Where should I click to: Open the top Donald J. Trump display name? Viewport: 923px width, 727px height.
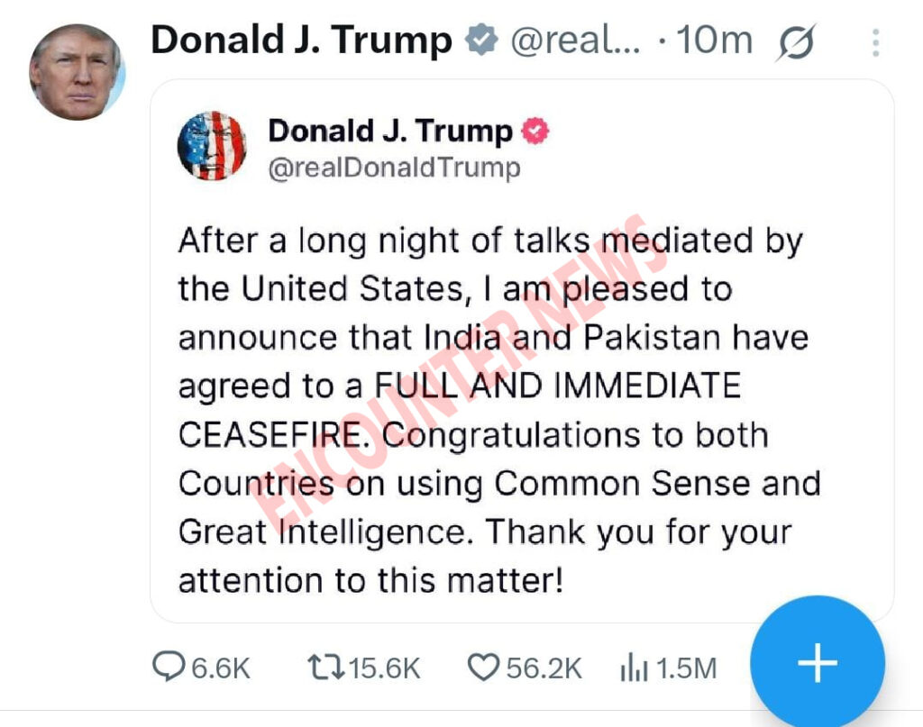pyautogui.click(x=301, y=41)
